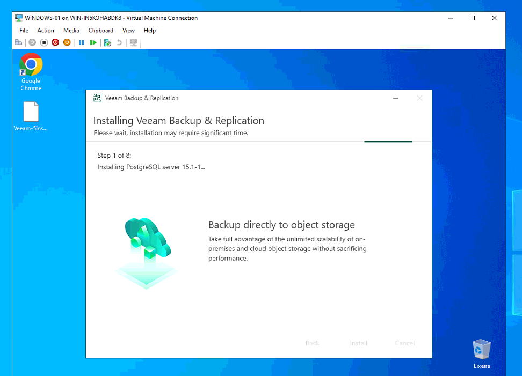Maximize the Virtual Machine Connection window
522x376 pixels.
(x=472, y=18)
